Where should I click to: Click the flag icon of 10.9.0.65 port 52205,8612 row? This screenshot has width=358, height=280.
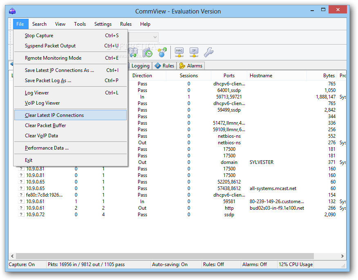tap(21, 182)
